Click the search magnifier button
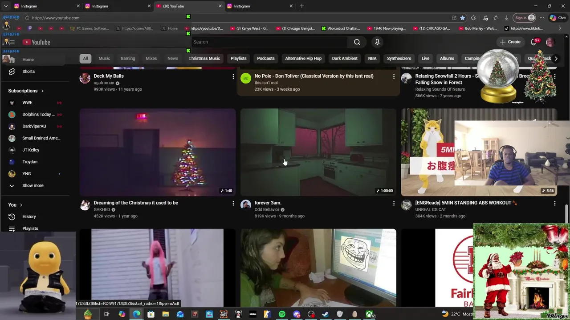Screen dimensions: 570x320 (x=357, y=42)
